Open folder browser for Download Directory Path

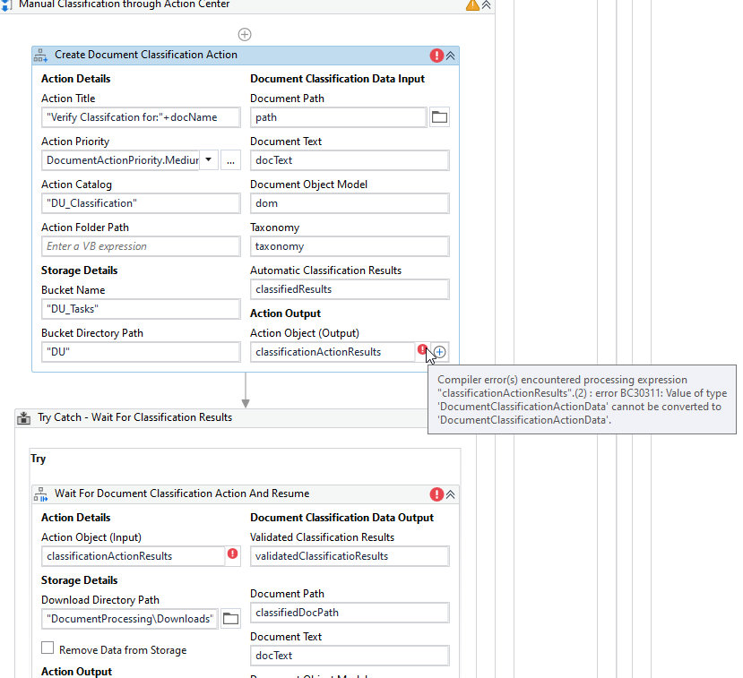[x=230, y=618]
